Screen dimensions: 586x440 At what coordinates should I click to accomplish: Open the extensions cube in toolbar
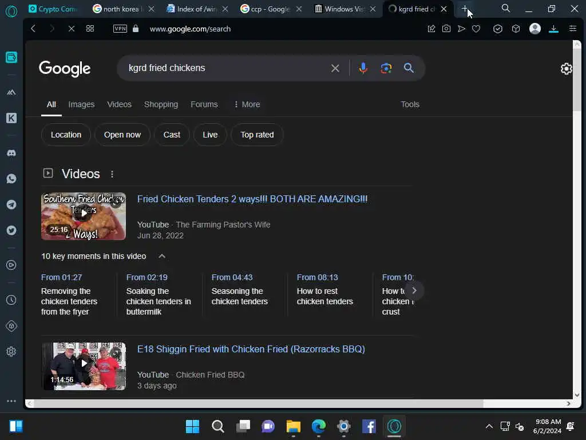click(516, 29)
